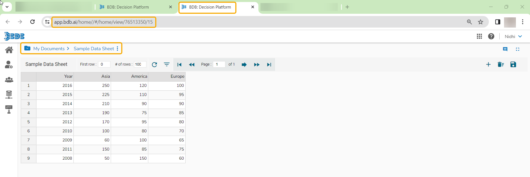Click the America value 75
The height and width of the screenshot is (177, 530).
coord(130,113)
